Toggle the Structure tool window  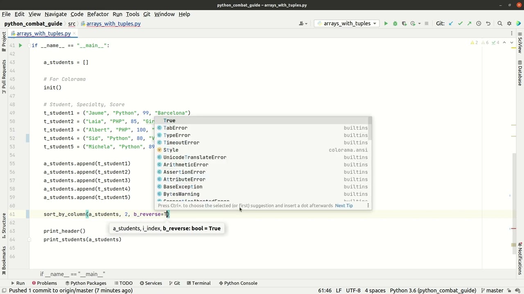click(4, 226)
